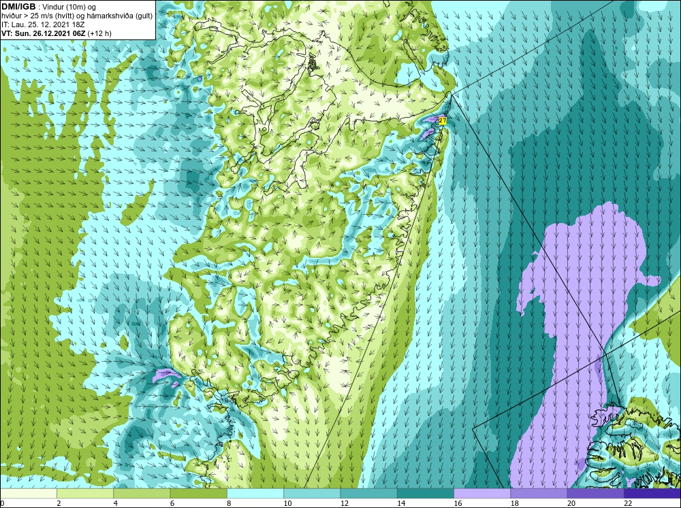This screenshot has width=681, height=508.
Task: Select the 6–8 m/s olive green legend swatch
Action: [x=198, y=494]
